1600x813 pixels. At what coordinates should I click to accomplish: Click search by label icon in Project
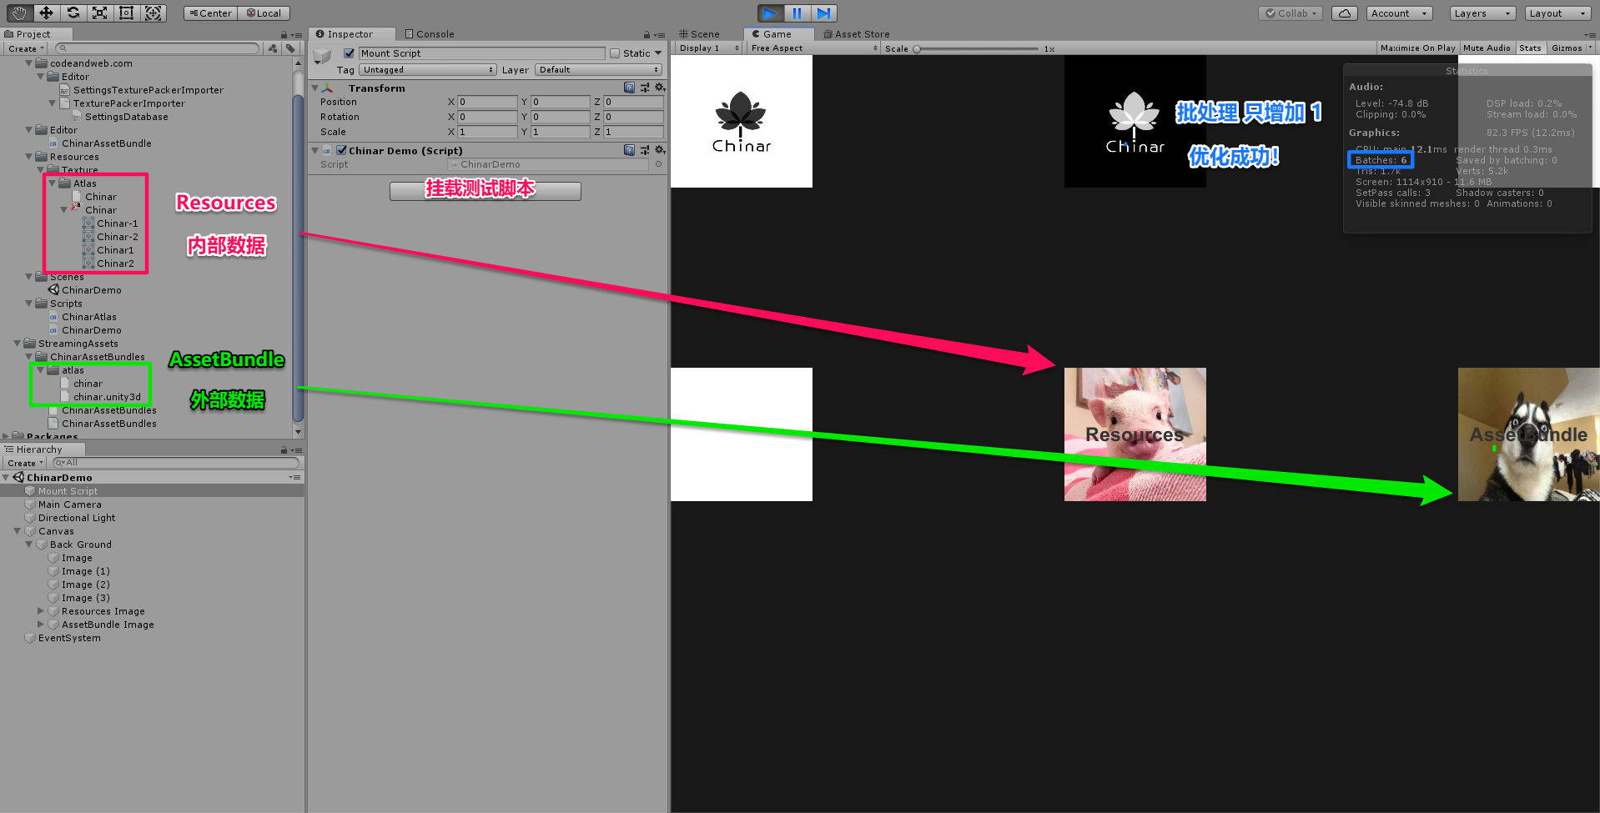click(x=290, y=48)
